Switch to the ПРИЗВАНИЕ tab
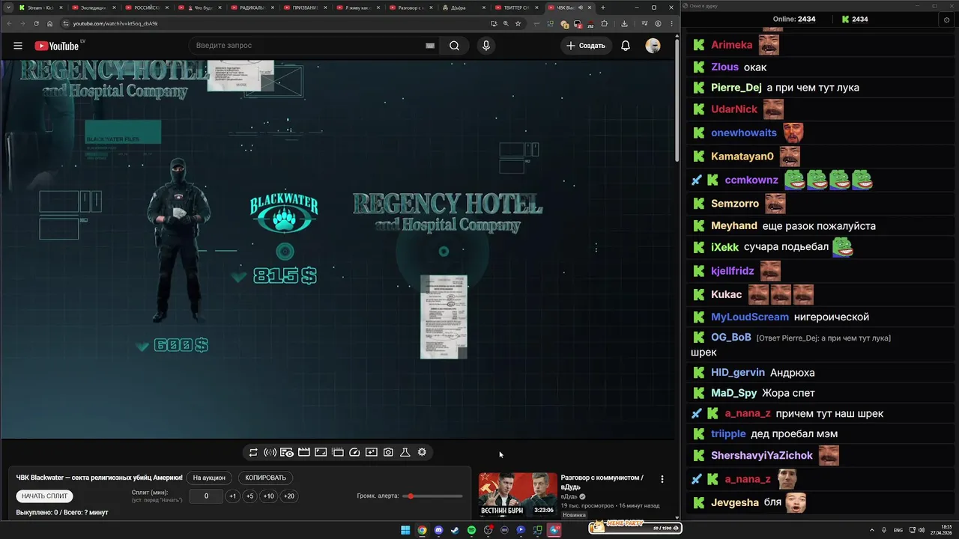959x539 pixels. pyautogui.click(x=306, y=7)
